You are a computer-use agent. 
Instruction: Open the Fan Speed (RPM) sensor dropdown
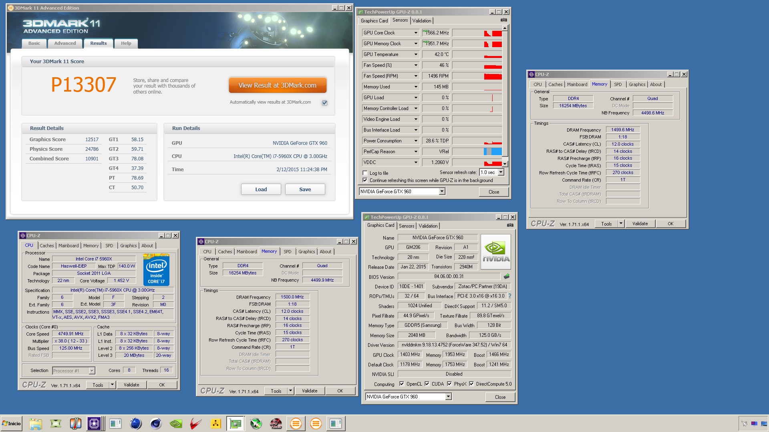coord(416,76)
